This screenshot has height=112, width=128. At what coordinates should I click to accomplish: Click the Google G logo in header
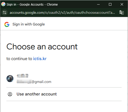tap(7, 24)
